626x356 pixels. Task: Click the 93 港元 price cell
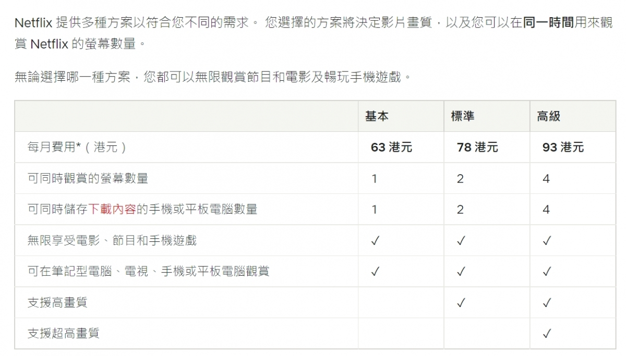(x=563, y=148)
